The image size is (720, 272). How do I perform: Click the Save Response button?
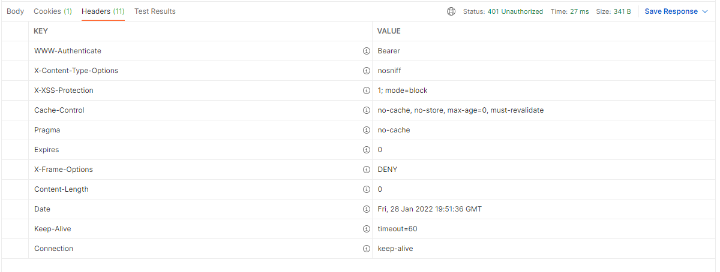point(671,11)
